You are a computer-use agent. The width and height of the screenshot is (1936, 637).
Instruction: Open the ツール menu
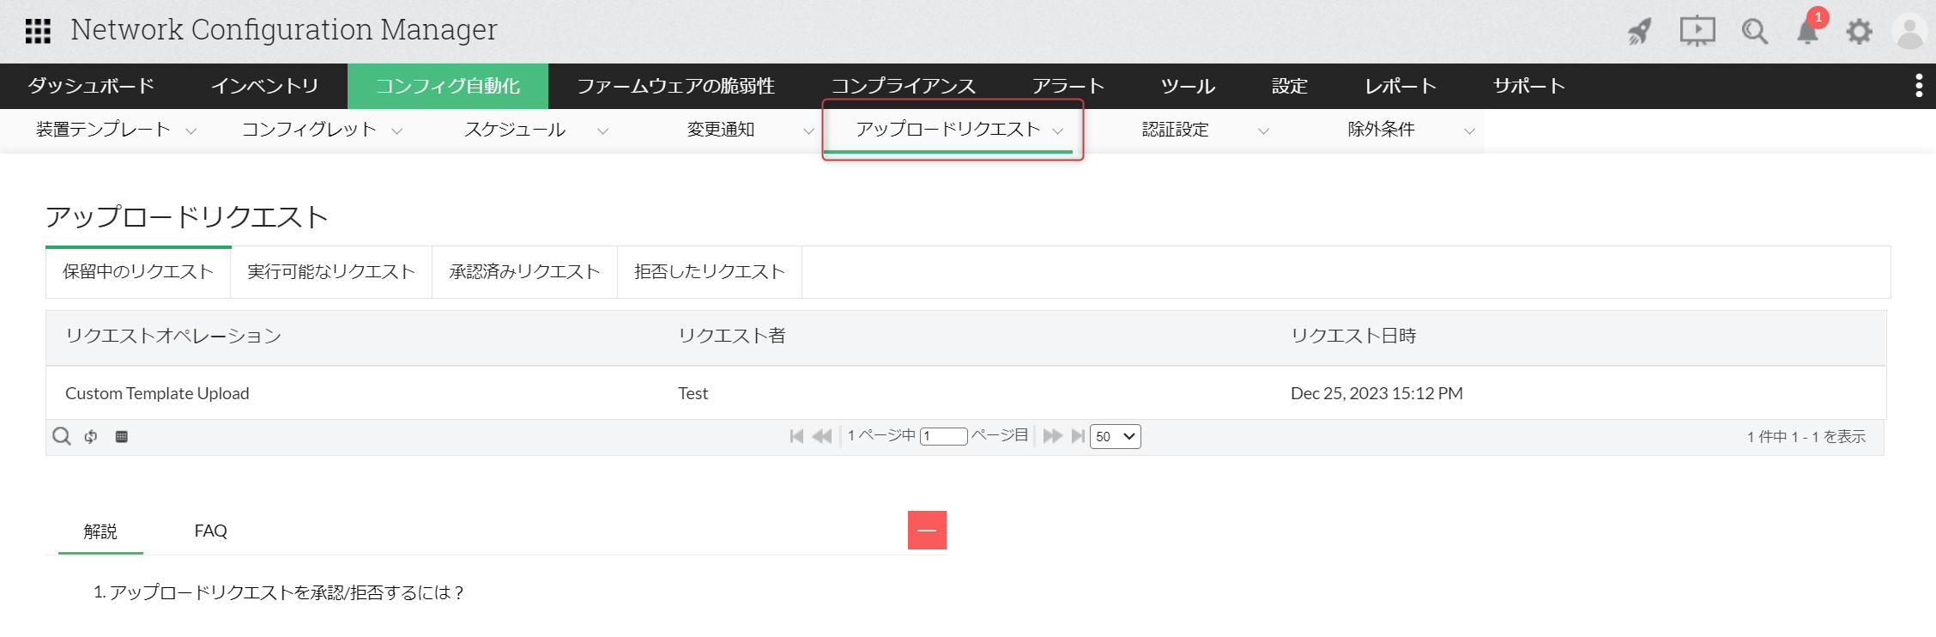[x=1189, y=86]
